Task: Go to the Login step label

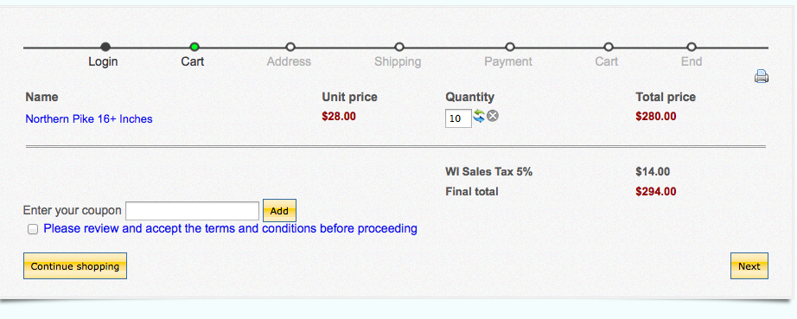Action: point(103,62)
